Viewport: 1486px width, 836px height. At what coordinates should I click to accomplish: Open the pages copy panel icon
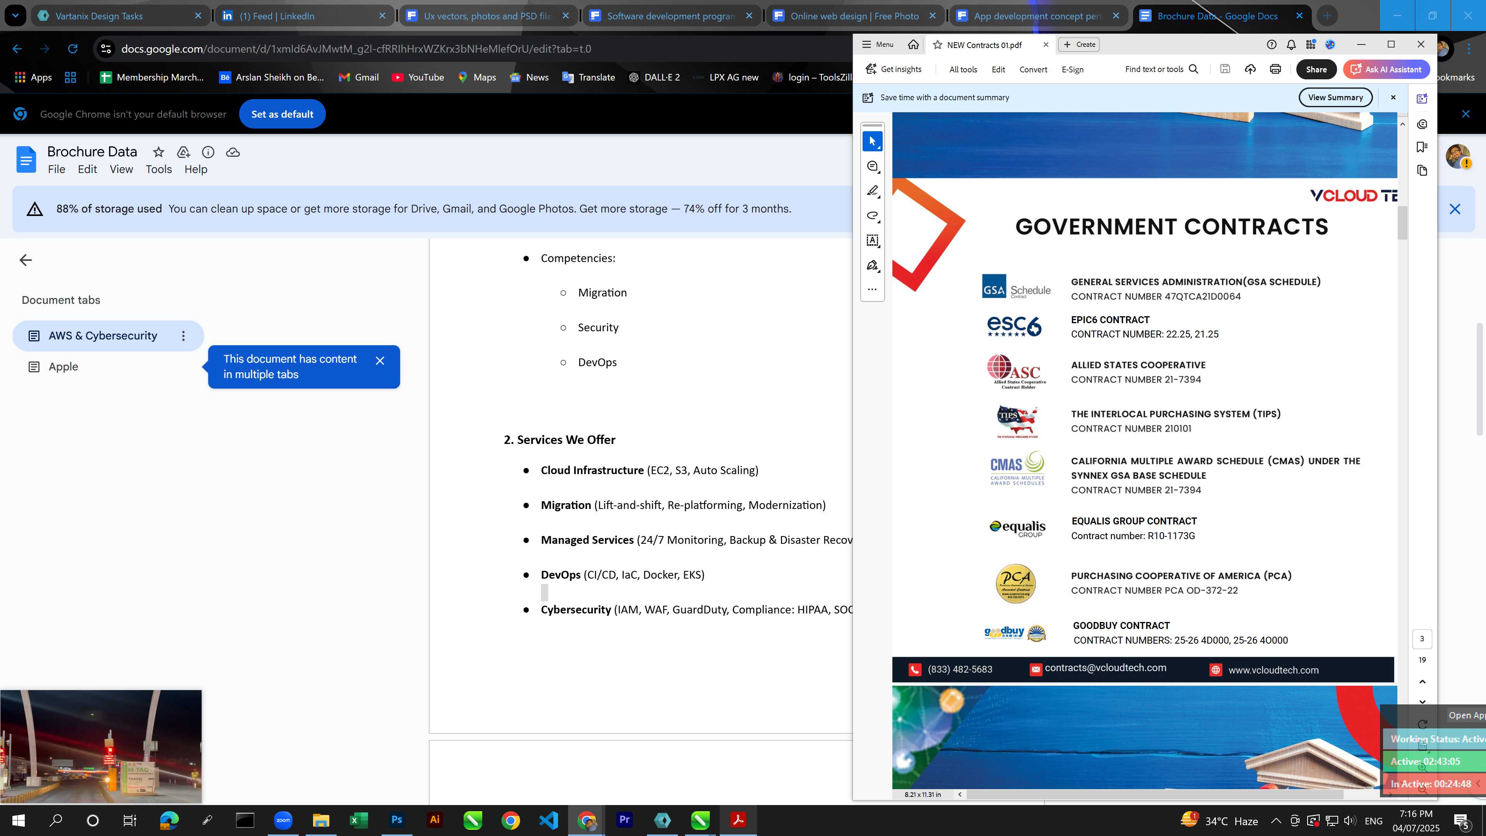(x=1422, y=171)
